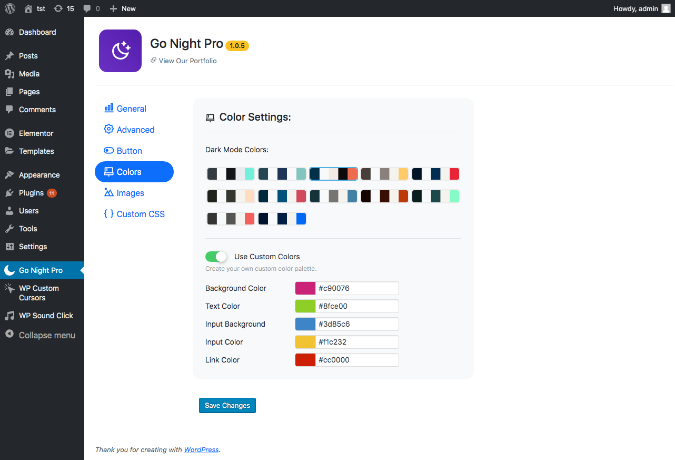Click the updates icon showing 15
Screen dimensions: 675x460
click(x=58, y=9)
